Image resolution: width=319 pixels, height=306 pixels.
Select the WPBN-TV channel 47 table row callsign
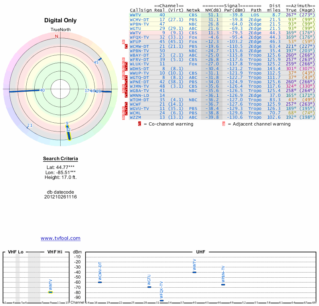[140, 24]
